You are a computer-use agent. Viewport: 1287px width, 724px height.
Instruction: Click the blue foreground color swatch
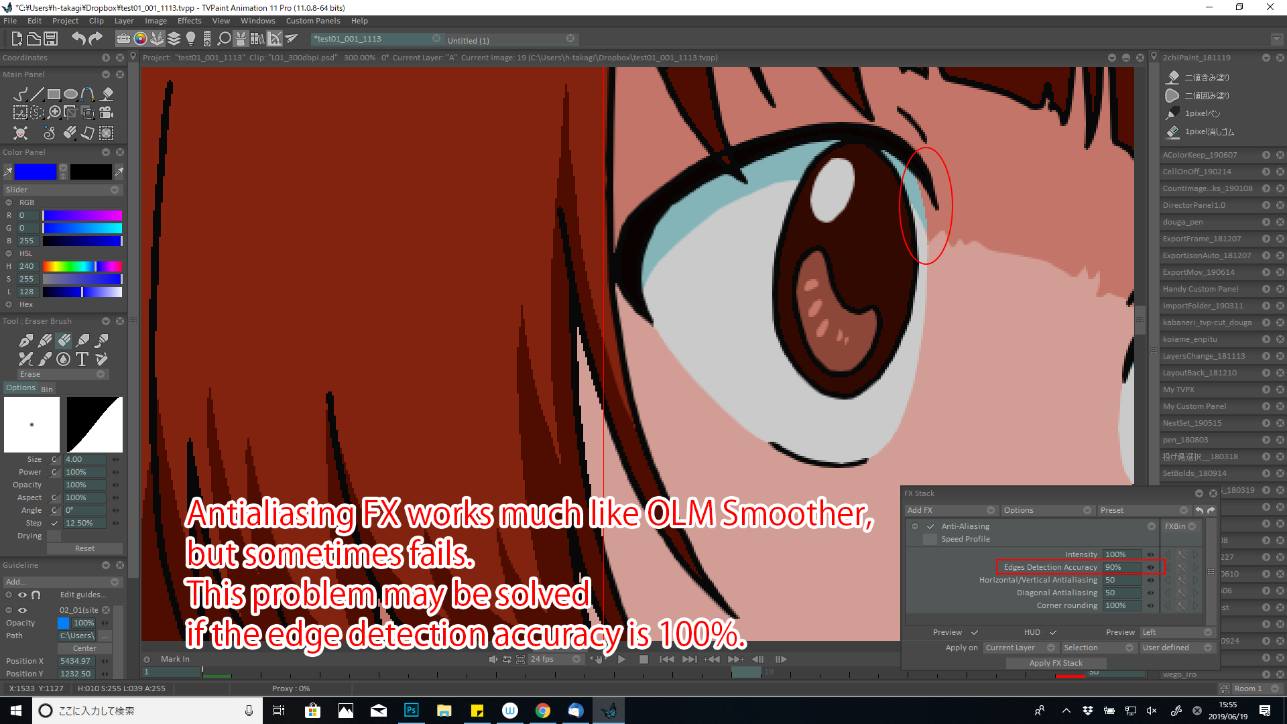(x=36, y=172)
